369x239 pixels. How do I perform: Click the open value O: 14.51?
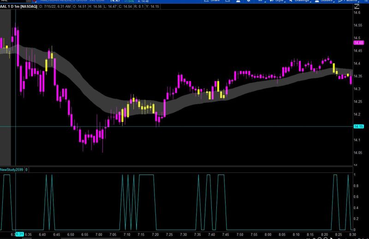point(79,6)
